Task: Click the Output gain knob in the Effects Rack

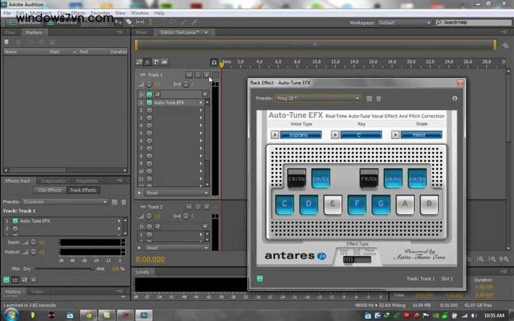Action: click(x=33, y=252)
